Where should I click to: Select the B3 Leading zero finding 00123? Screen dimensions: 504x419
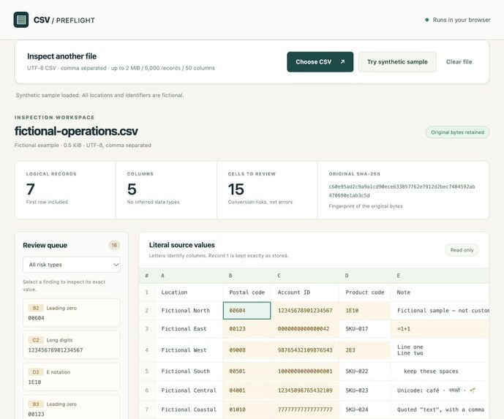tap(72, 407)
